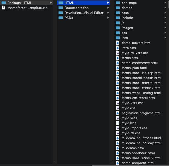Click the first column resize handle
The width and height of the screenshot is (169, 166).
pos(55,162)
